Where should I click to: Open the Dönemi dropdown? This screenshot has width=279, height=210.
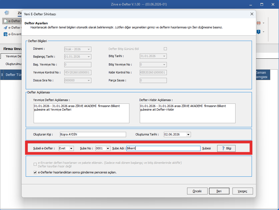coord(89,49)
